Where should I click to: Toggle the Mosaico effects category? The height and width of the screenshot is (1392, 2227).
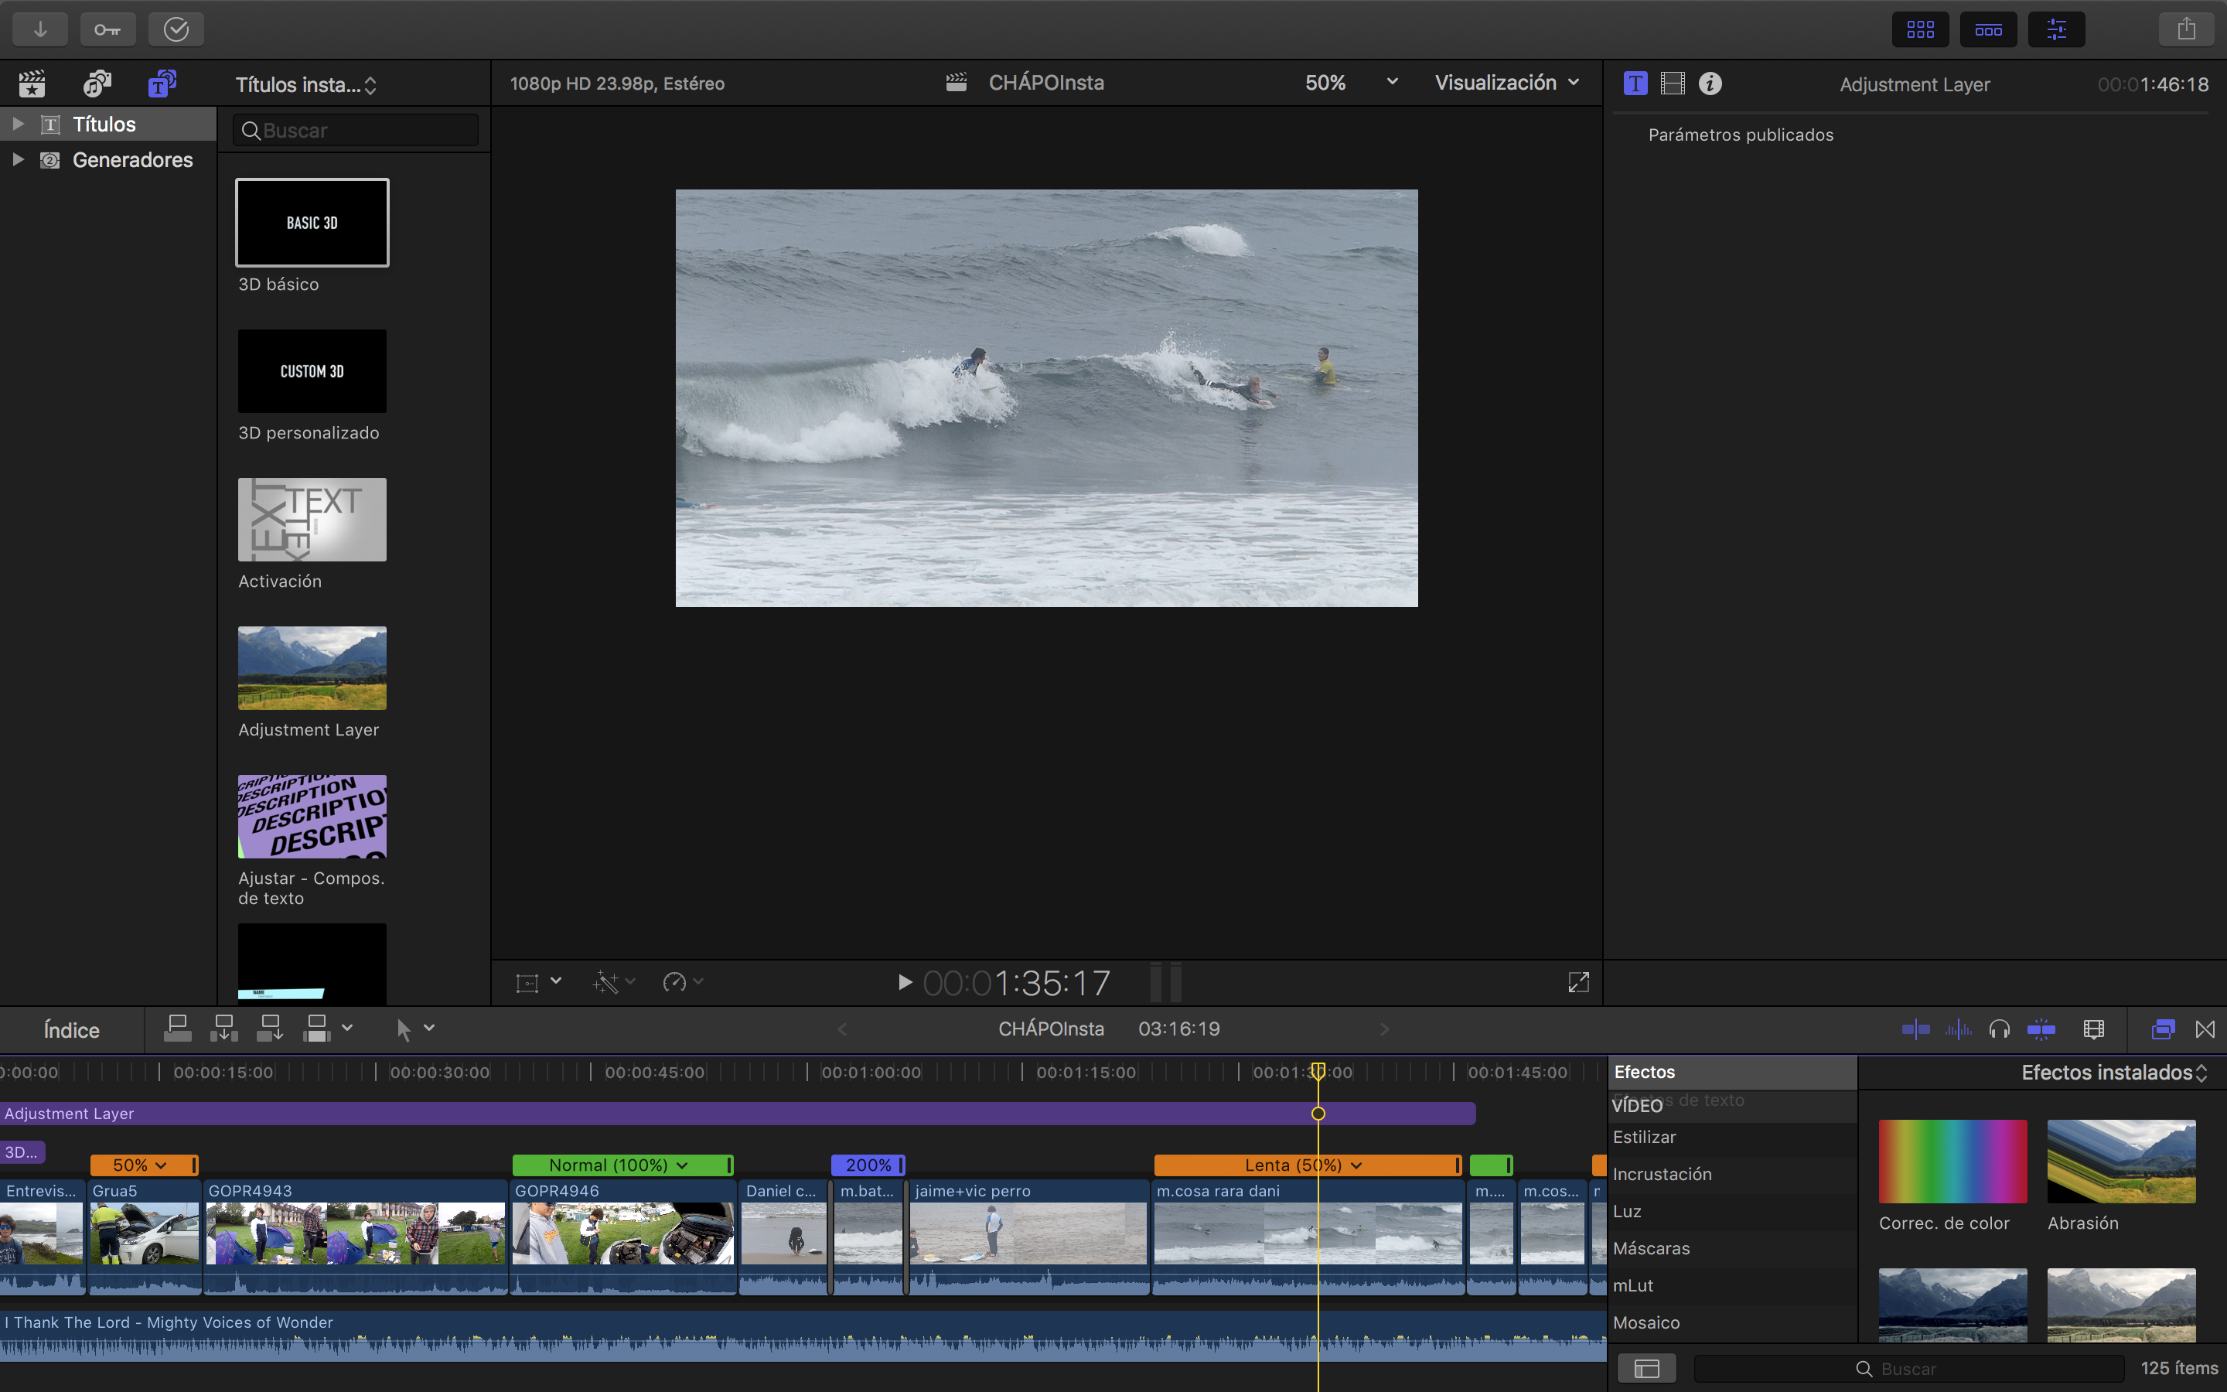point(1646,1322)
